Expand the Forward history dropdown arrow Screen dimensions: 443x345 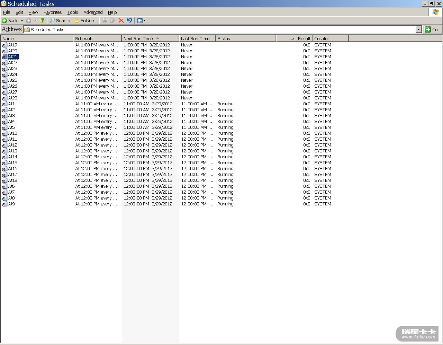tap(35, 21)
